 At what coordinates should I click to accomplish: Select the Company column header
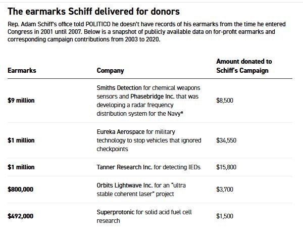(110, 71)
